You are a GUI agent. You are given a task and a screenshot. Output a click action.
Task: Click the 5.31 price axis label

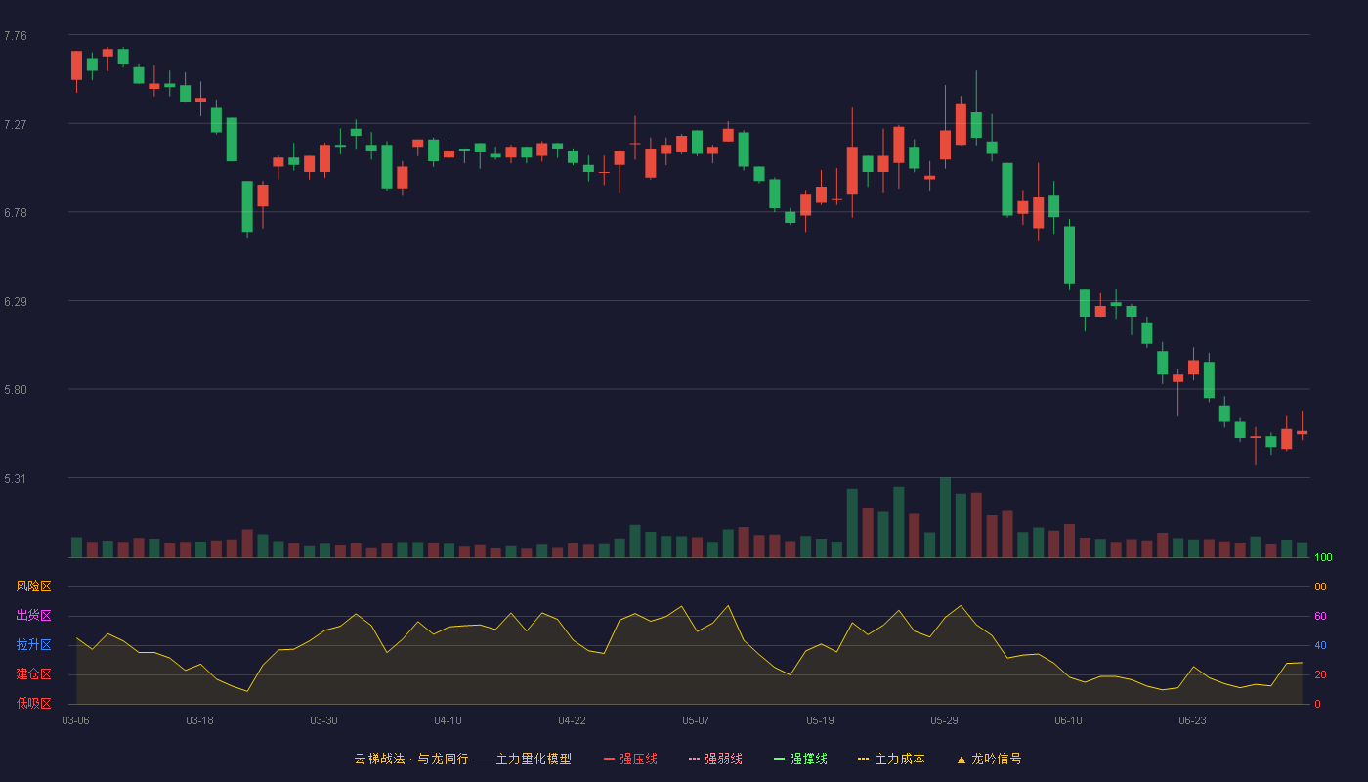pos(16,479)
